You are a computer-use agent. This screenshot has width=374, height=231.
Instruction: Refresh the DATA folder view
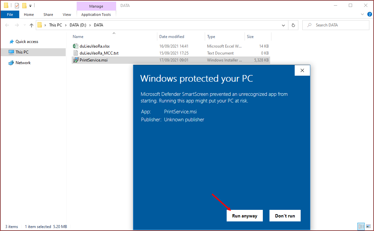pos(293,25)
